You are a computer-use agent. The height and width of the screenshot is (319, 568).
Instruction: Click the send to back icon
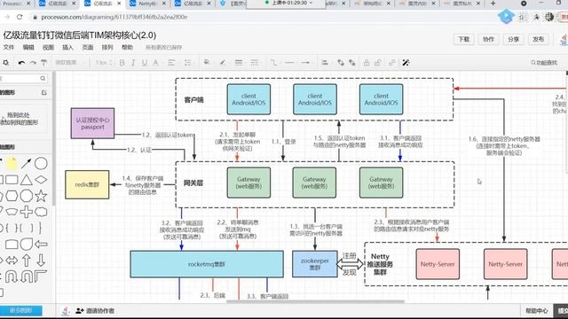351,63
